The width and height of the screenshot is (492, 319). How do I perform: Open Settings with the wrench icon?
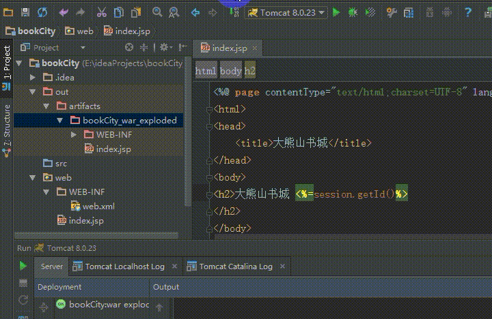point(392,12)
